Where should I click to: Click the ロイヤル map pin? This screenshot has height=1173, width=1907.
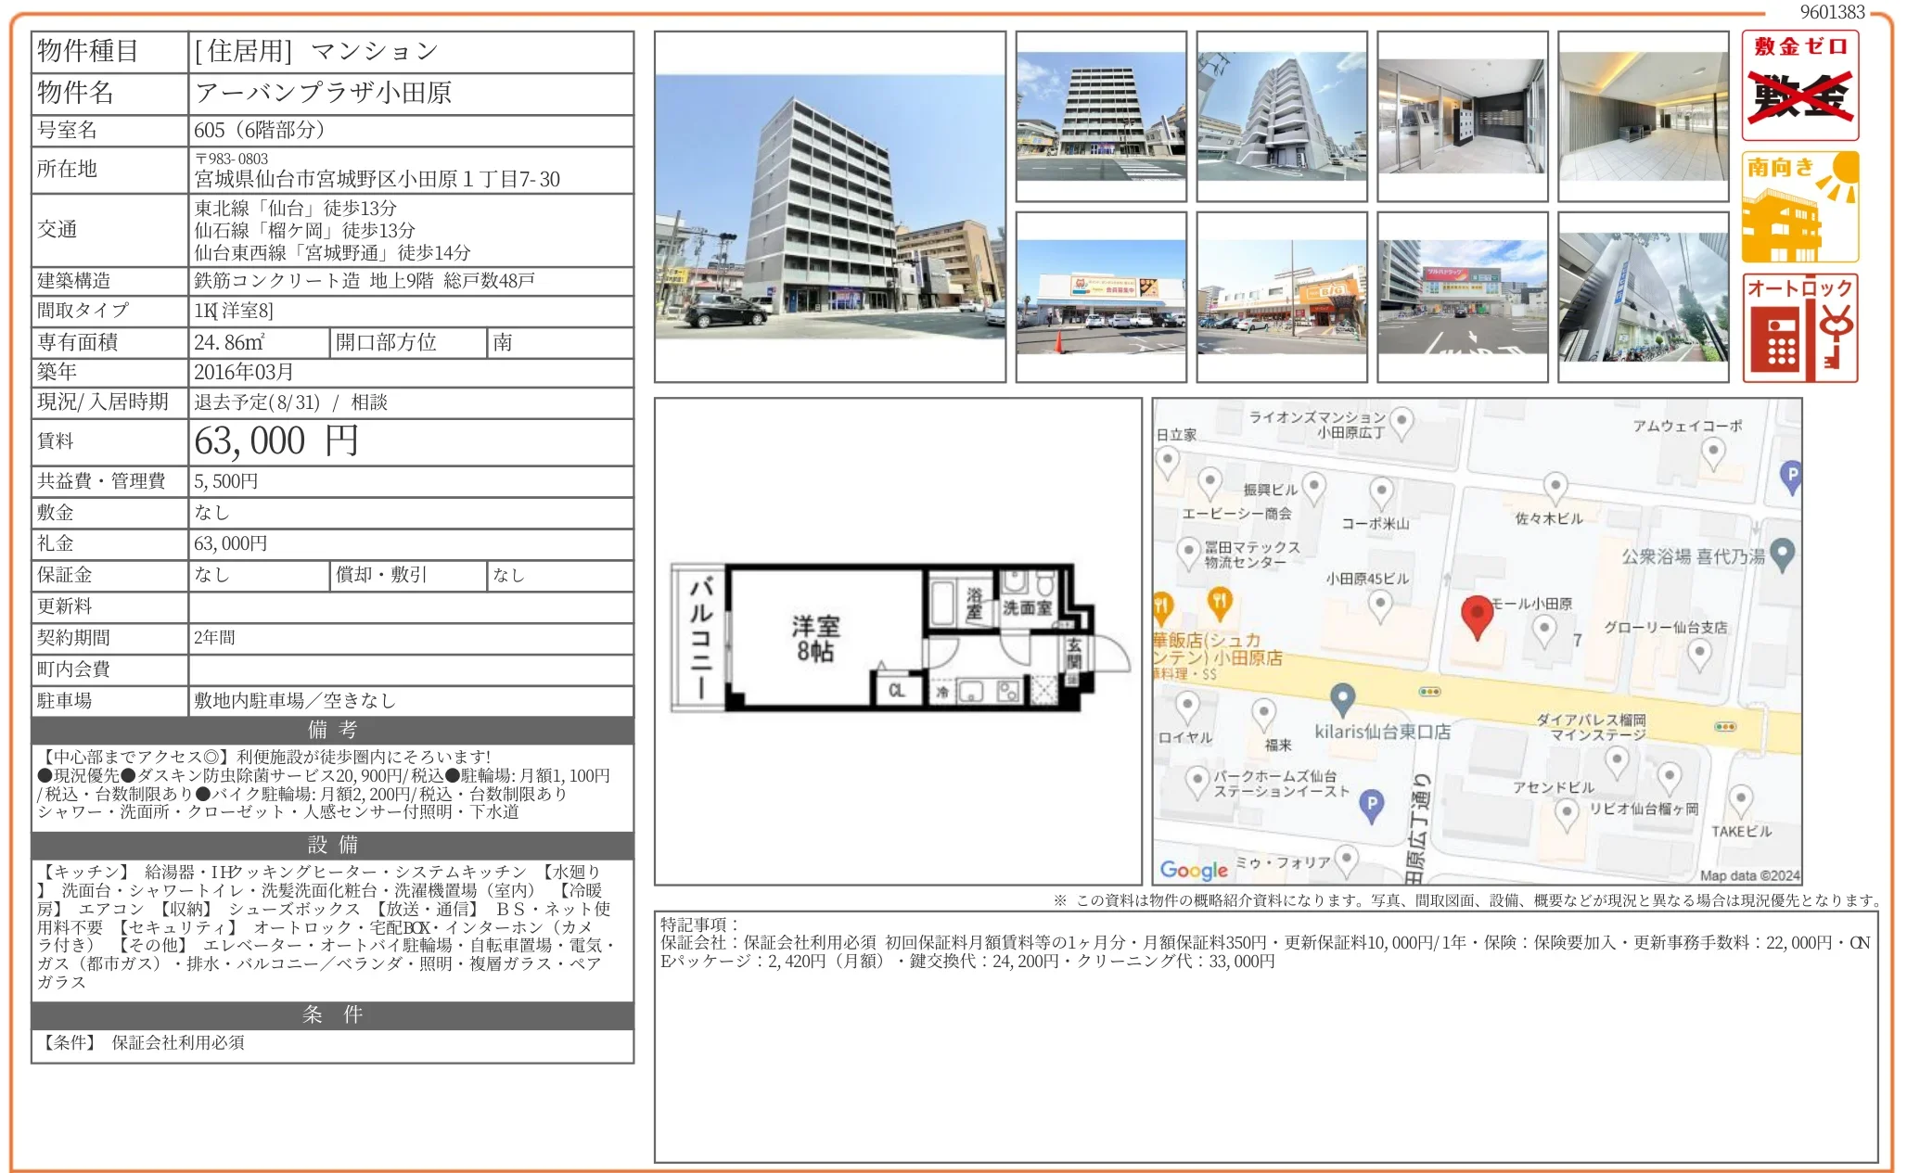(1187, 708)
